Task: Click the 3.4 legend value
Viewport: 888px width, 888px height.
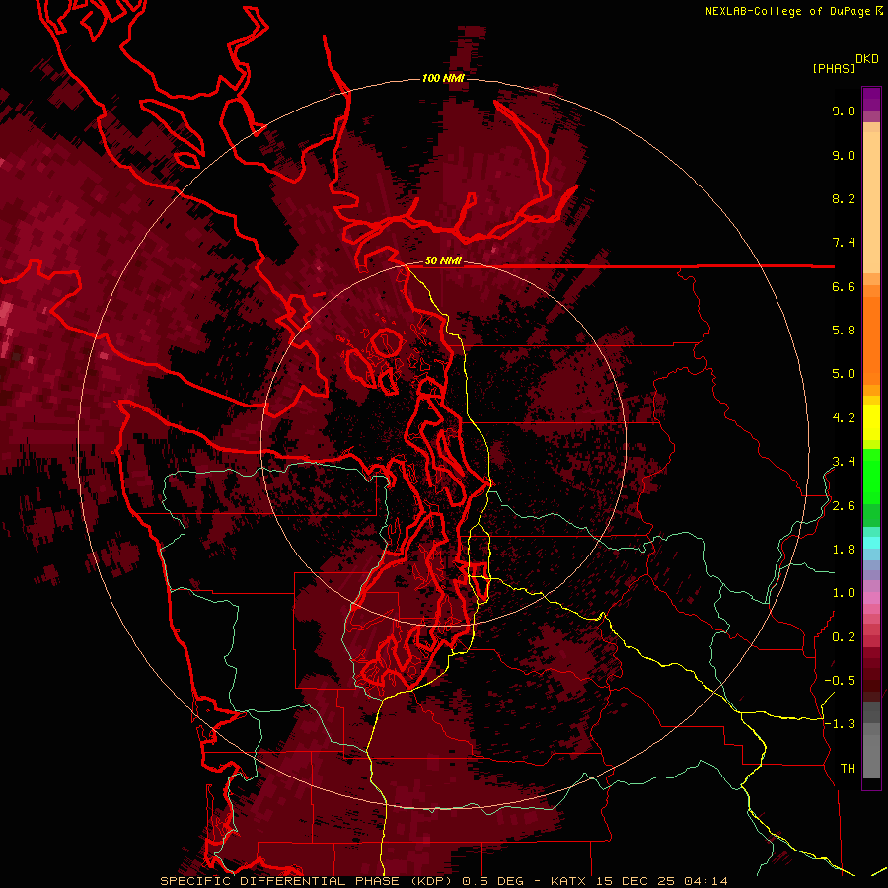Action: pos(844,462)
